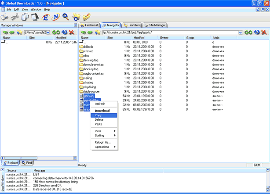Screen dimensions: 270x194
Task: Click the folder with pencil toolbar icon
Action: point(87,17)
